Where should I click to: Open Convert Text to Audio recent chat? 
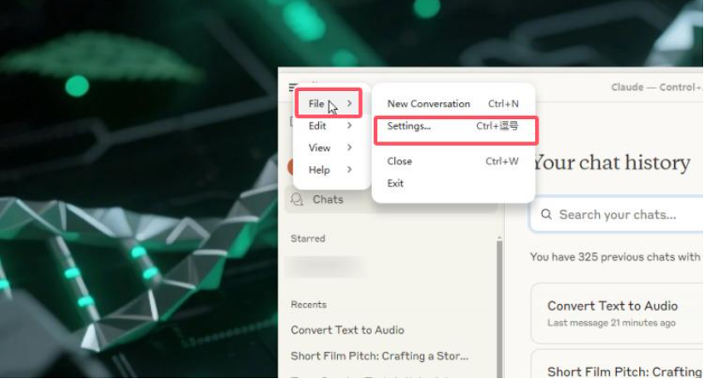pyautogui.click(x=347, y=330)
